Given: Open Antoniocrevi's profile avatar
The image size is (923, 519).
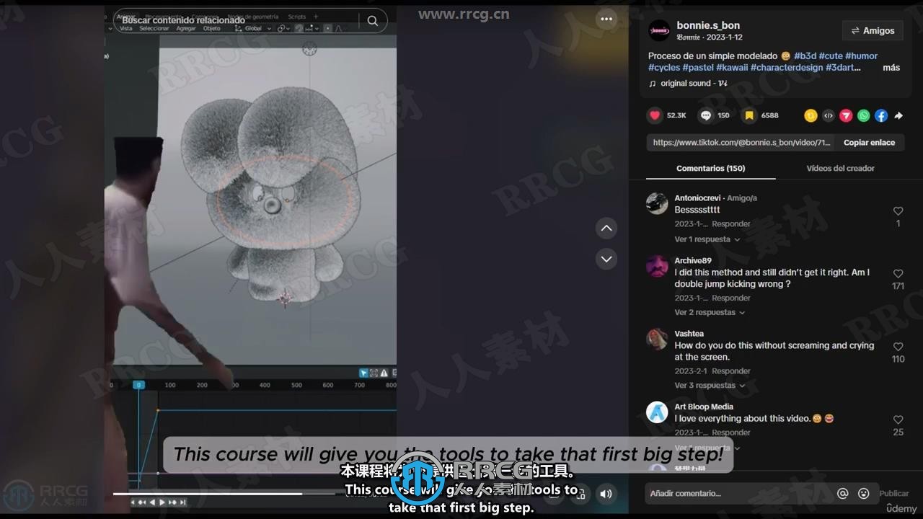Looking at the screenshot, I should [657, 203].
